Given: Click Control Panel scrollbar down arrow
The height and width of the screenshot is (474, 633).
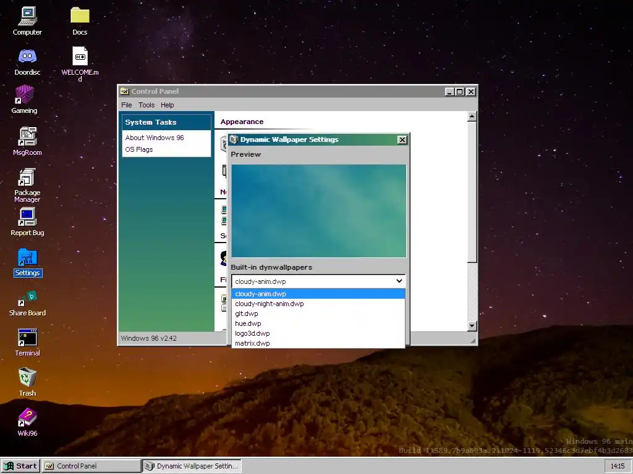Looking at the screenshot, I should (x=472, y=326).
